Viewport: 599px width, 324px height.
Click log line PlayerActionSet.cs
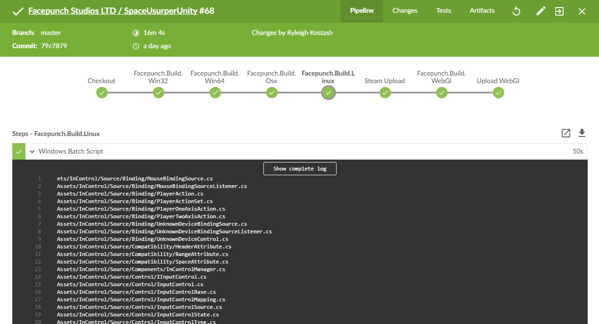135,201
